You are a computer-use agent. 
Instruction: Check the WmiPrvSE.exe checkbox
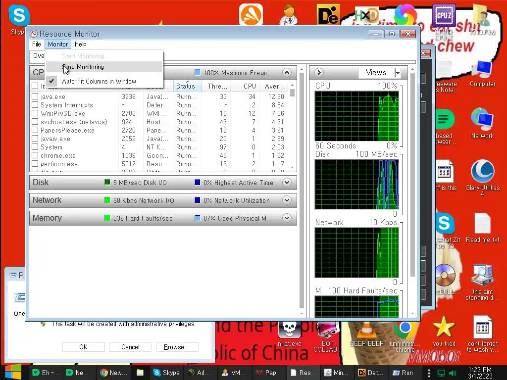coord(35,113)
